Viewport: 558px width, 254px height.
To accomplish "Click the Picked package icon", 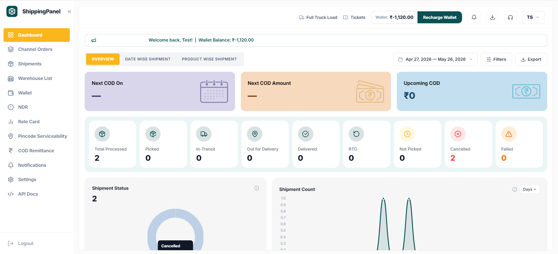I will tap(153, 134).
